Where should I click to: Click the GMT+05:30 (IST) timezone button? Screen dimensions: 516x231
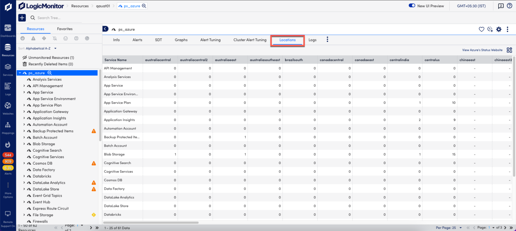tap(471, 6)
